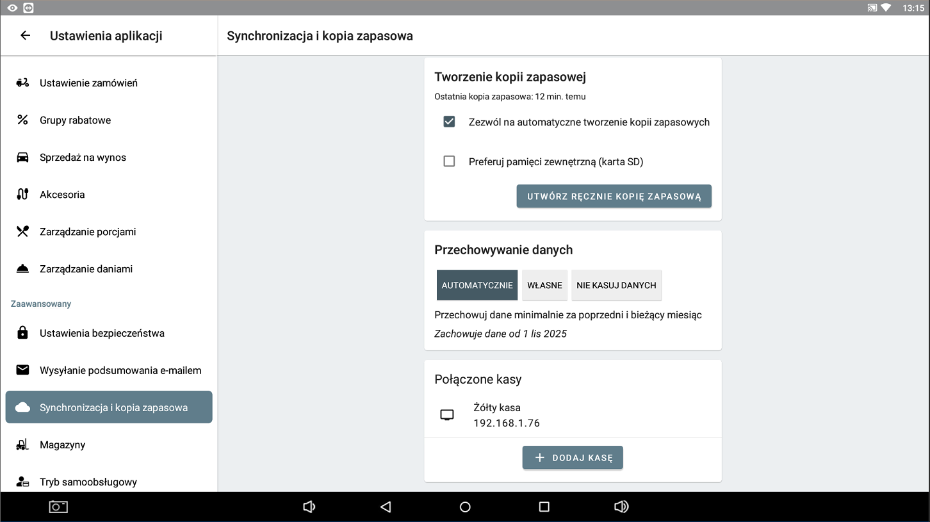Select the AUTOMATYCZNIE retention mode

pyautogui.click(x=477, y=285)
